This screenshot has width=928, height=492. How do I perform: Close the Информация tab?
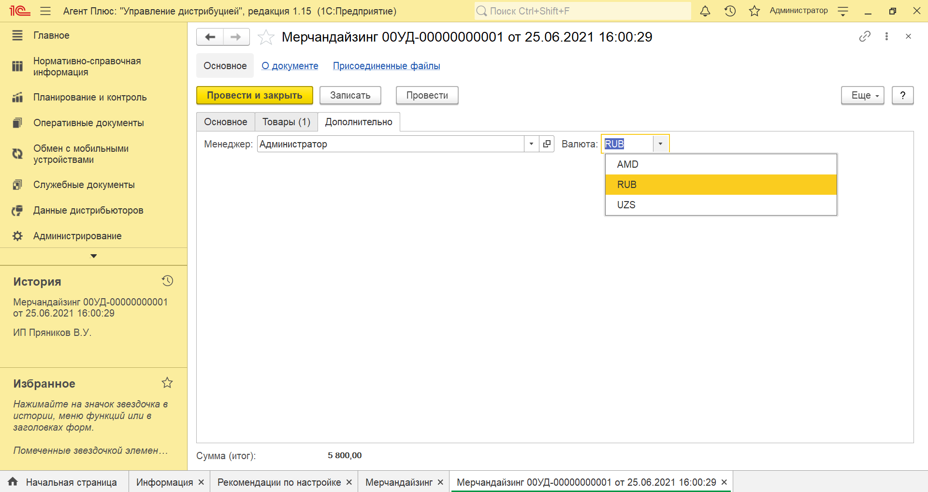point(201,482)
